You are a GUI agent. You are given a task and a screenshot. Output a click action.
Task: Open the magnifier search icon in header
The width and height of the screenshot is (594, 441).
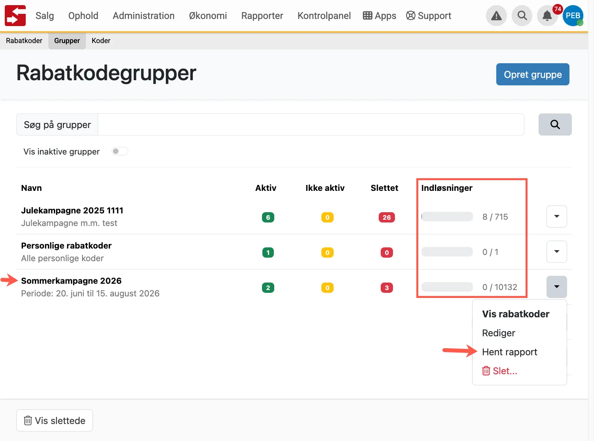[522, 16]
